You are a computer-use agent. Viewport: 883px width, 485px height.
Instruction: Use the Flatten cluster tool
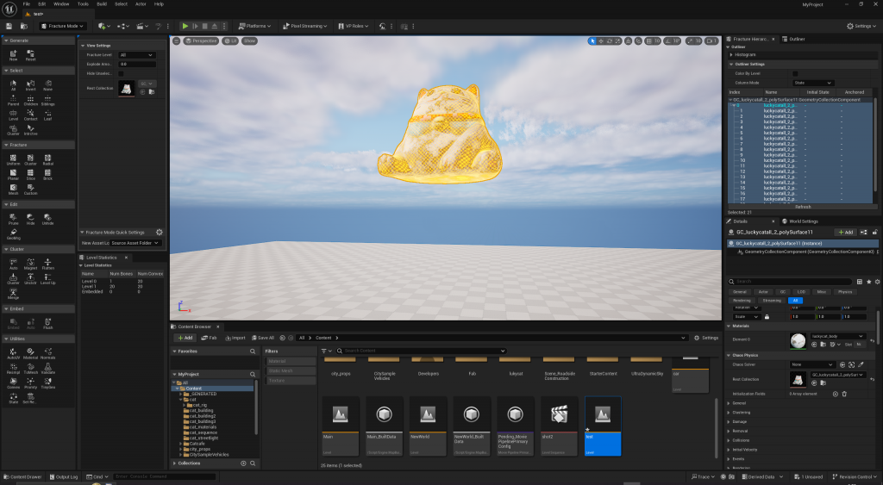(48, 264)
